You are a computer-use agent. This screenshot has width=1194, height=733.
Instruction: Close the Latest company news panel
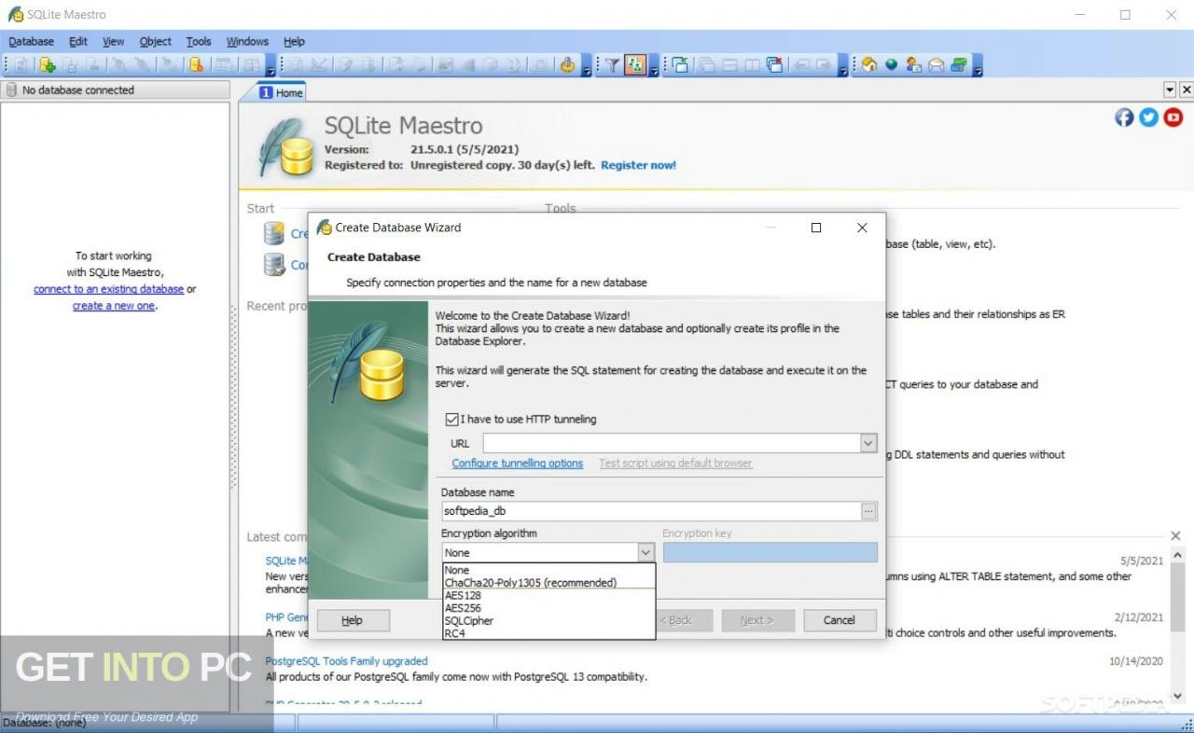click(1175, 535)
